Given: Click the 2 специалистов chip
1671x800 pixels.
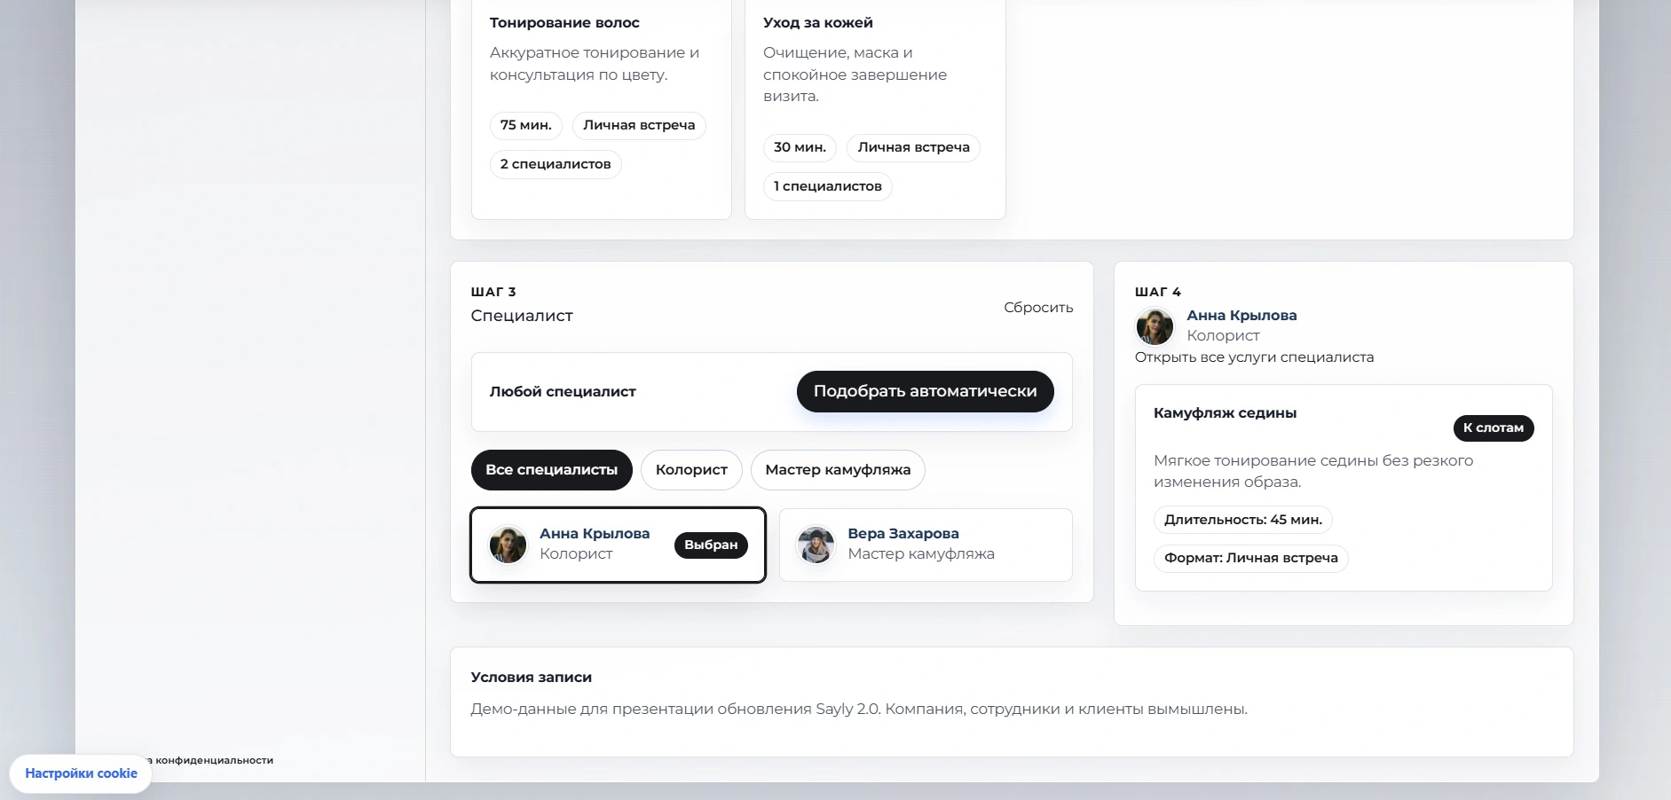Looking at the screenshot, I should click(556, 164).
